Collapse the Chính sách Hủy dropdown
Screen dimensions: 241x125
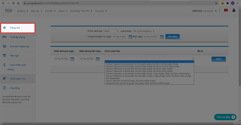click(192, 59)
